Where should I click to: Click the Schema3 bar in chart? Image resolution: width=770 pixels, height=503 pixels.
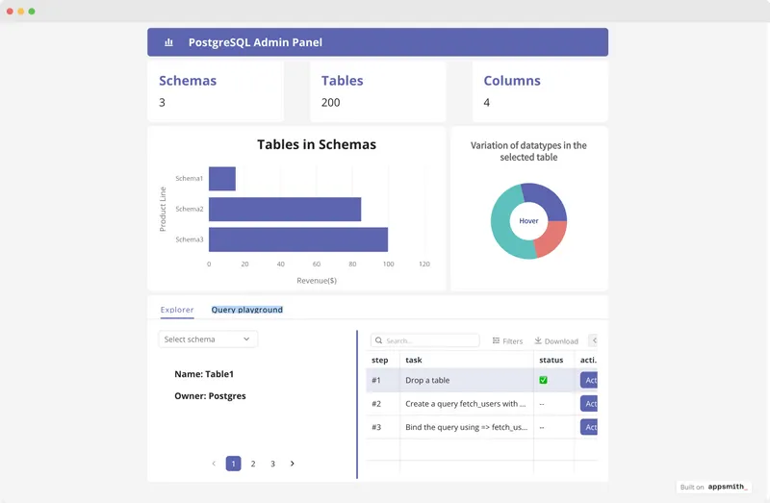[298, 239]
